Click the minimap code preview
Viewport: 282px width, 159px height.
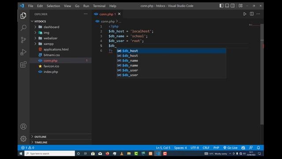[x=255, y=25]
